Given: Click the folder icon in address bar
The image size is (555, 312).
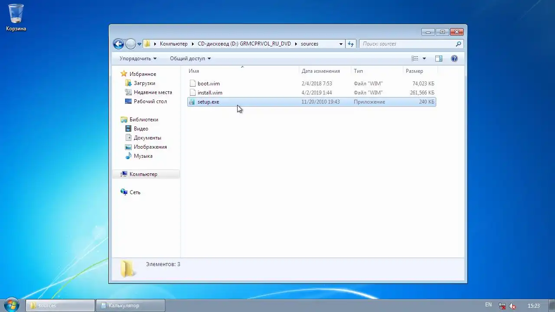Looking at the screenshot, I should [147, 44].
